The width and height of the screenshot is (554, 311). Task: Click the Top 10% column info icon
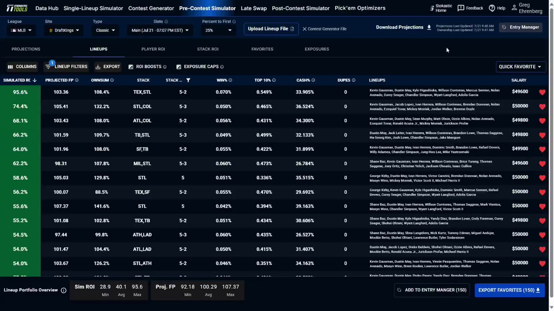(x=274, y=80)
